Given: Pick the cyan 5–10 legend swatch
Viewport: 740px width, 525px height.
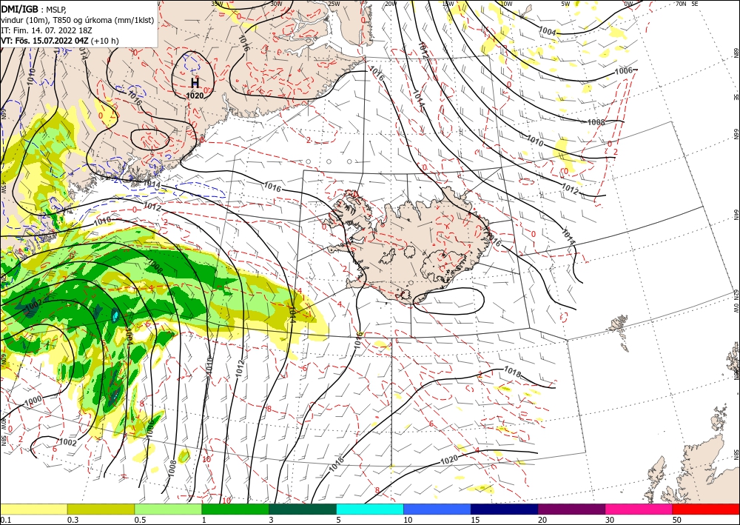Looking at the screenshot, I should (x=370, y=509).
